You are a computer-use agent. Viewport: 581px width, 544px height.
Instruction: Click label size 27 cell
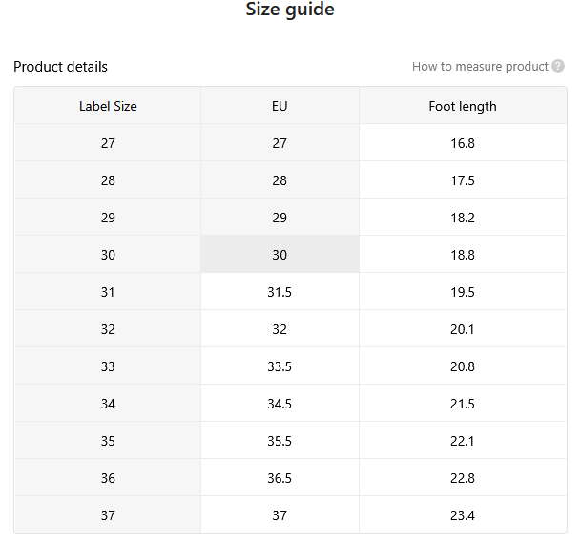point(108,142)
